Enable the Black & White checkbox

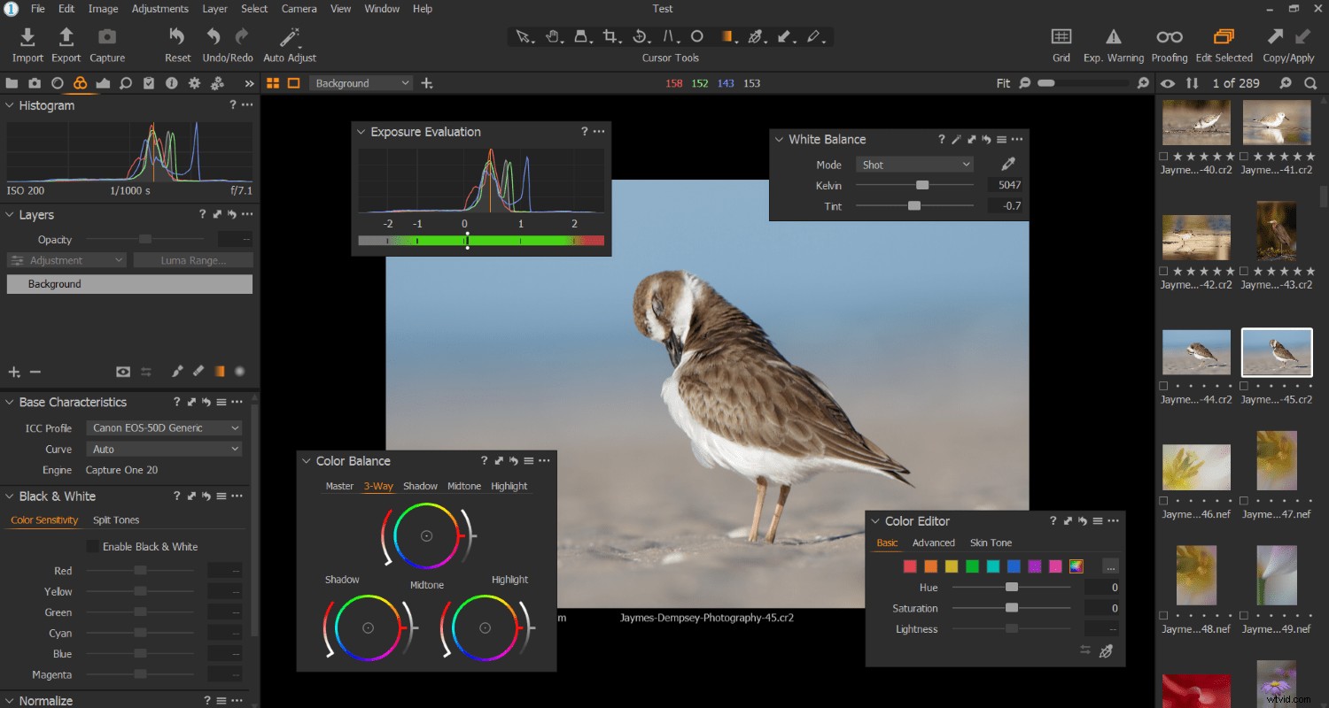pyautogui.click(x=92, y=546)
